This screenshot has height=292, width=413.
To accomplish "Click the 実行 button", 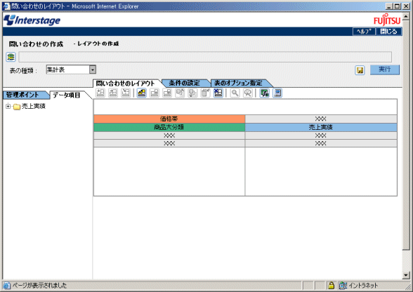I will pos(385,69).
